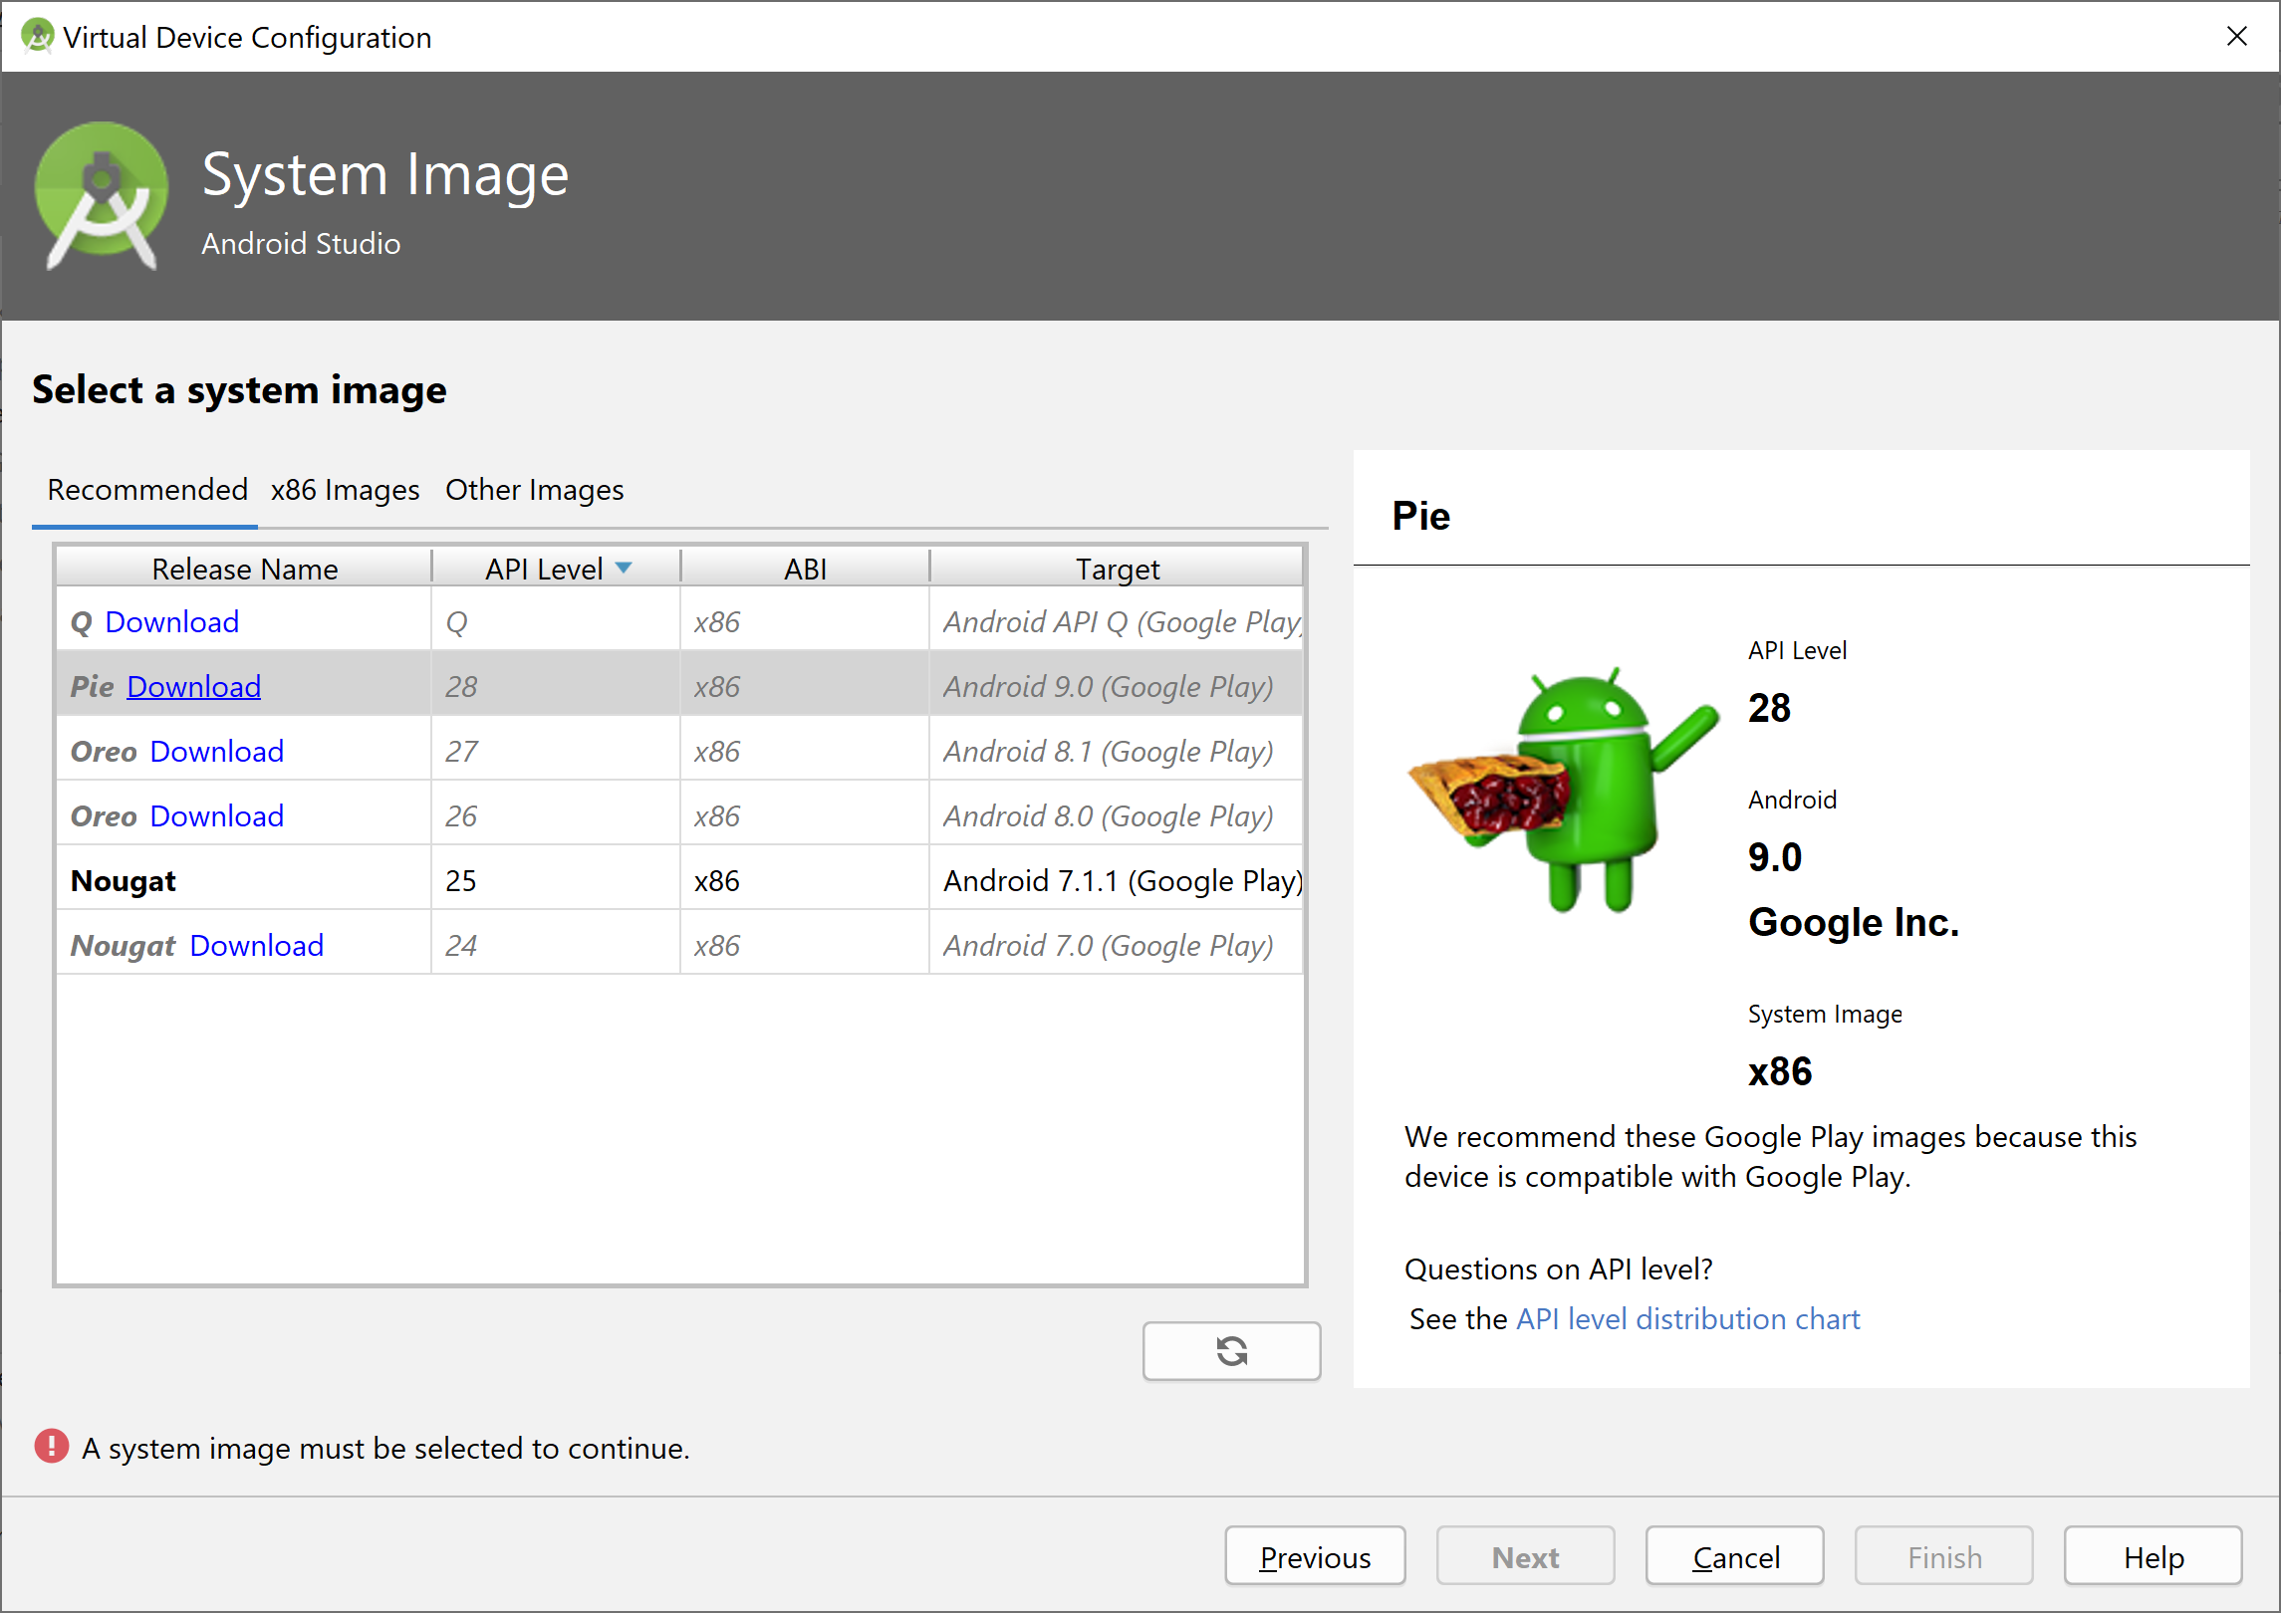
Task: Switch to the Recommended tab
Action: [x=147, y=490]
